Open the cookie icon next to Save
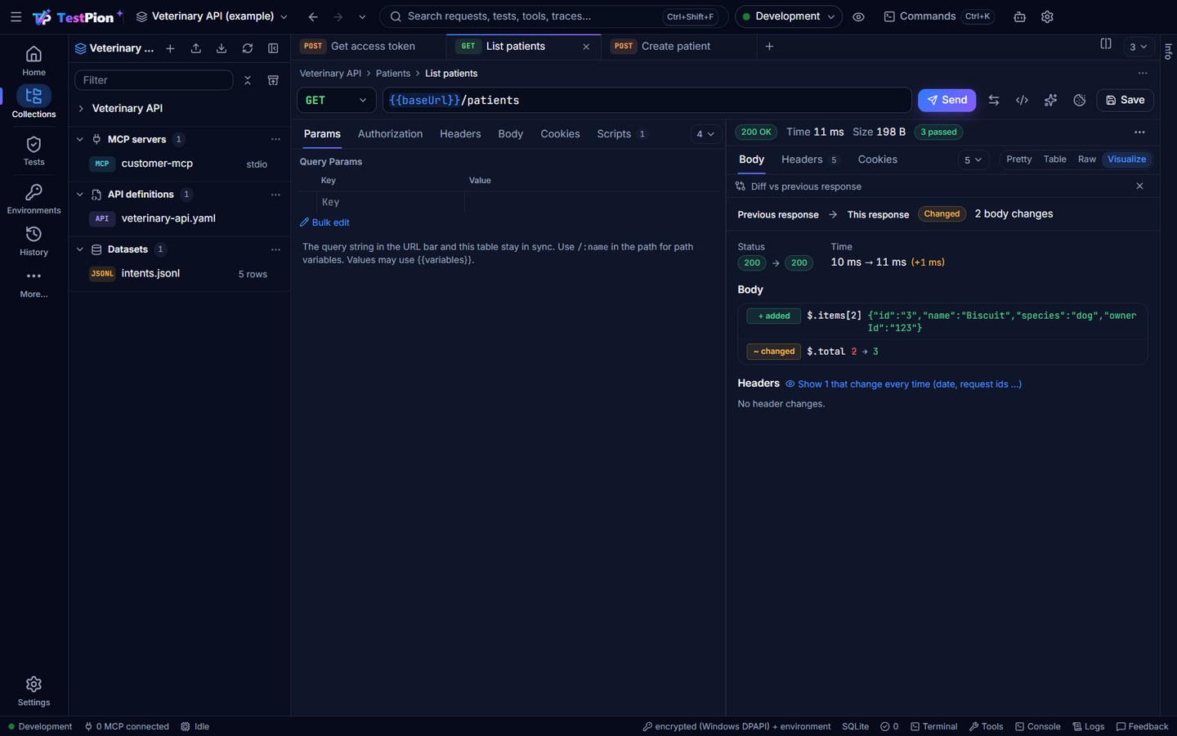1177x736 pixels. pos(1080,100)
